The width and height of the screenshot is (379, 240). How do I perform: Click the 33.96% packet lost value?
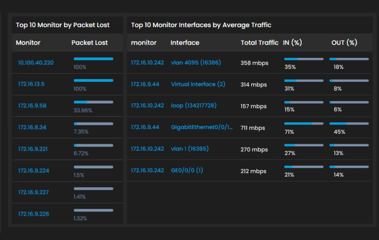click(x=83, y=110)
